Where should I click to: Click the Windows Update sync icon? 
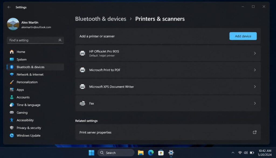[12, 135]
